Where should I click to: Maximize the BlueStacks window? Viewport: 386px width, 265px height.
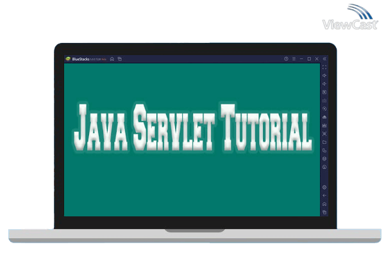click(309, 59)
